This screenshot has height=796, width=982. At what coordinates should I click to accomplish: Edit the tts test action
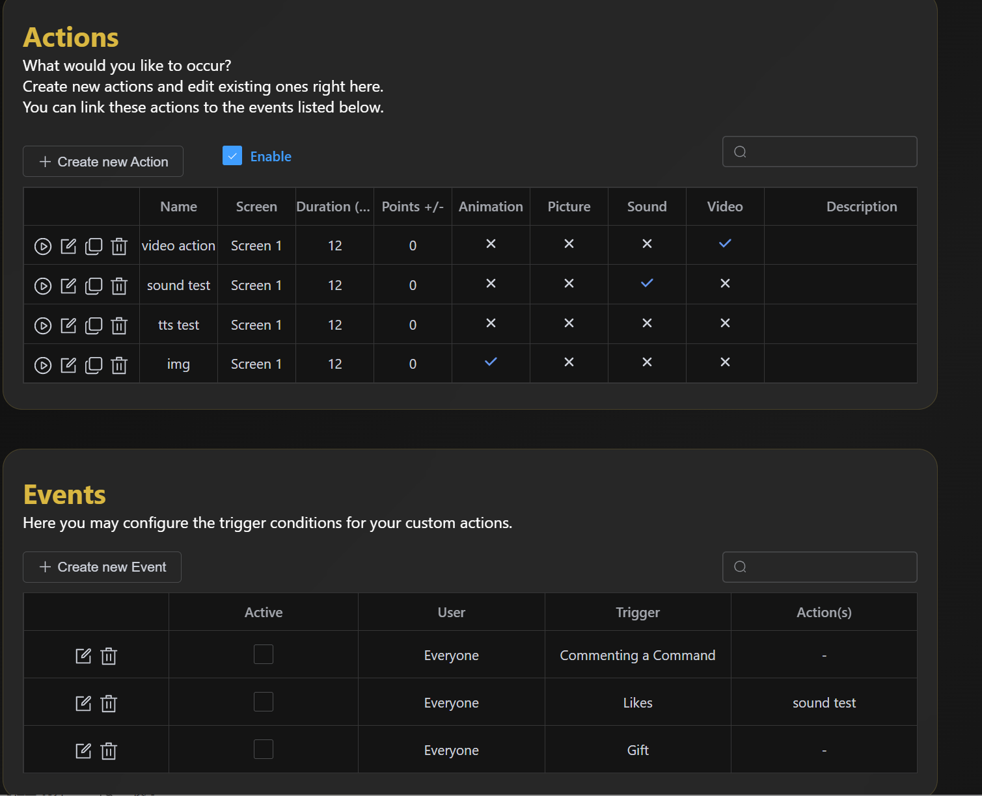[68, 325]
